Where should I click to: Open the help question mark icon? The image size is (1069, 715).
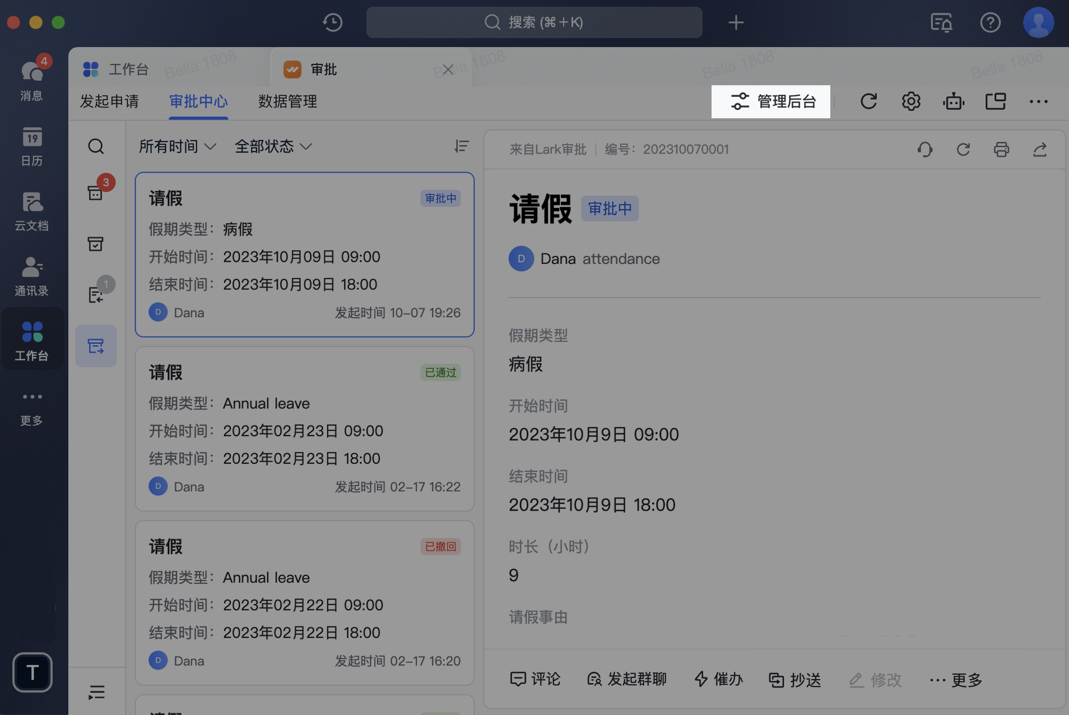990,22
